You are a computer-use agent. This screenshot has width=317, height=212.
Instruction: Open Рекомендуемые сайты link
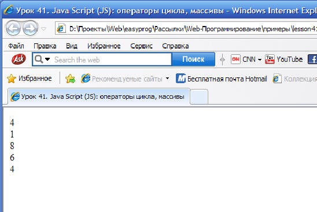pos(127,79)
